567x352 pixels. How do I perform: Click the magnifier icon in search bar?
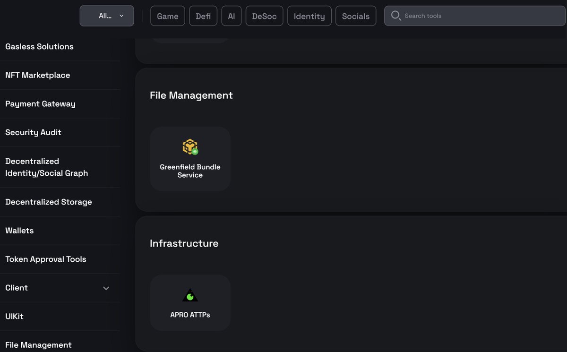396,16
